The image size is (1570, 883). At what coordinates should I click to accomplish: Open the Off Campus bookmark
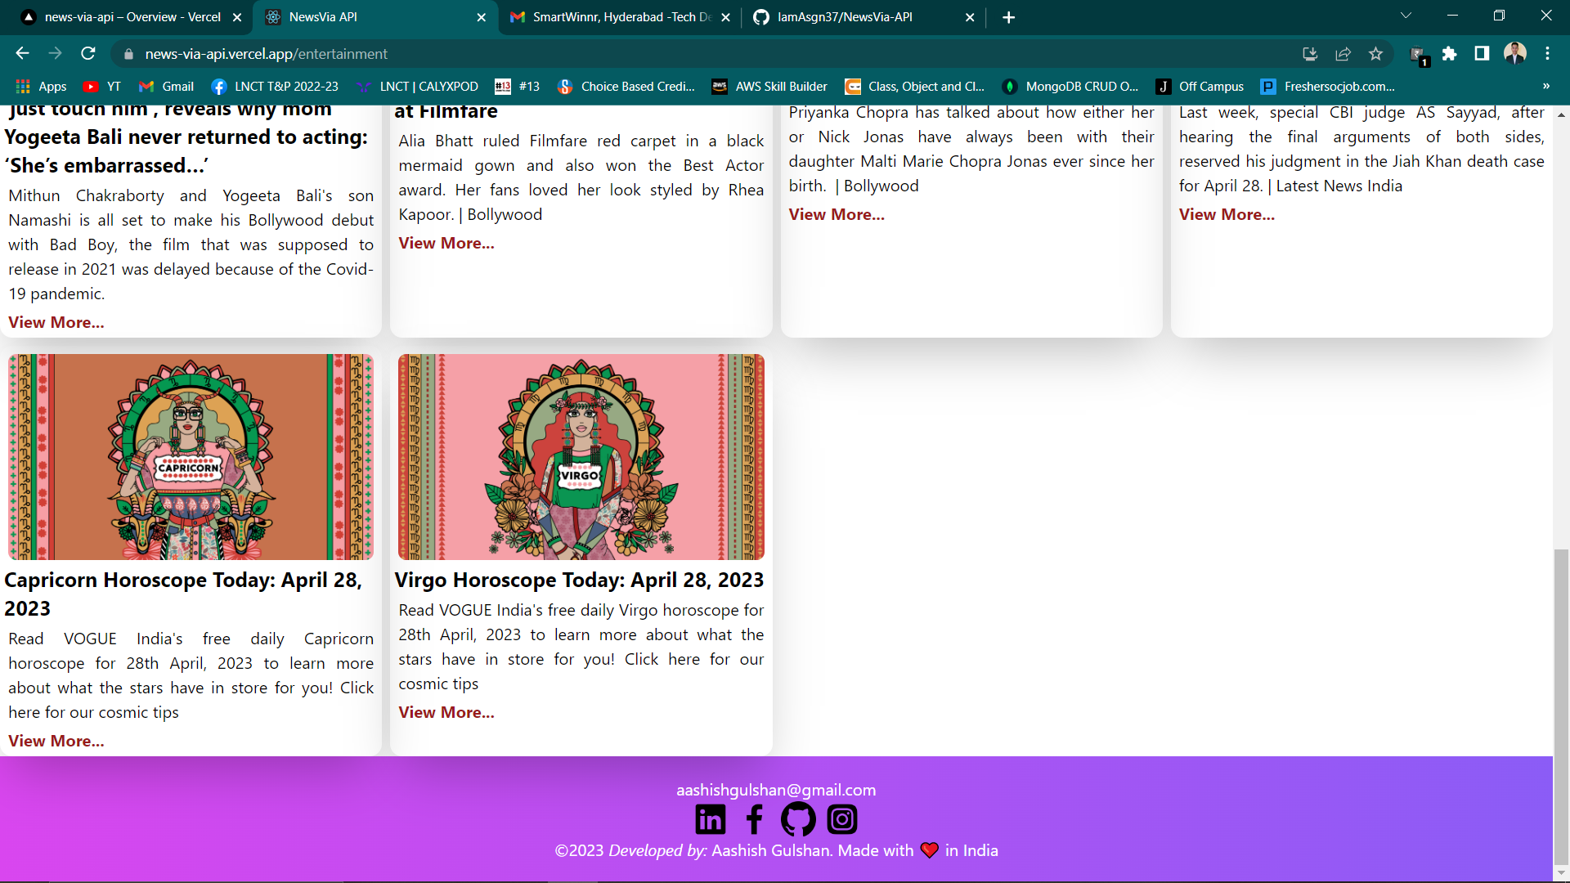[1200, 87]
